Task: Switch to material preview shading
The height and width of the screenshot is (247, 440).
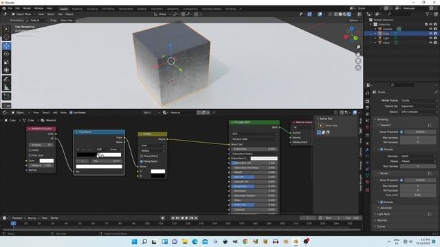Action: (x=344, y=14)
